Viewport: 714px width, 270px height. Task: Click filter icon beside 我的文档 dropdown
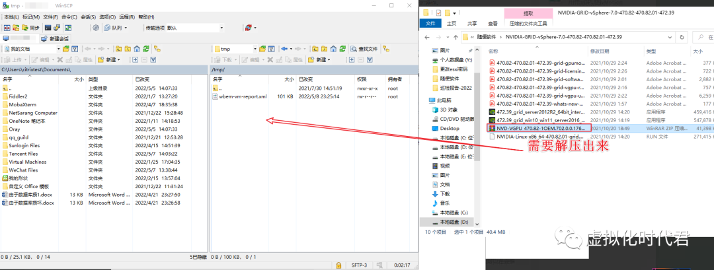coord(75,49)
